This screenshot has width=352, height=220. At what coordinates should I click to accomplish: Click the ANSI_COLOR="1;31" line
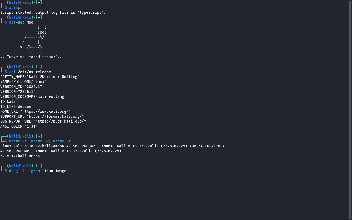[x=19, y=126]
